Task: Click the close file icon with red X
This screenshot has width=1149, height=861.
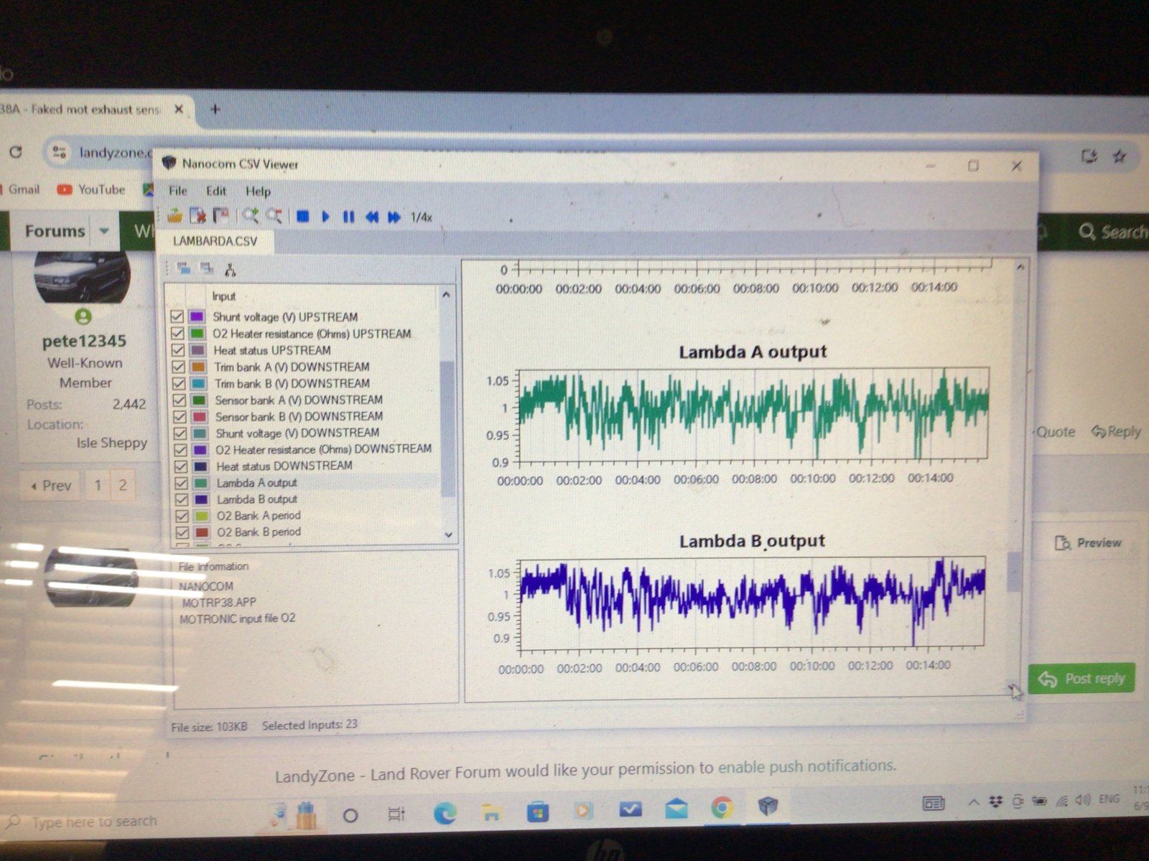Action: [197, 215]
